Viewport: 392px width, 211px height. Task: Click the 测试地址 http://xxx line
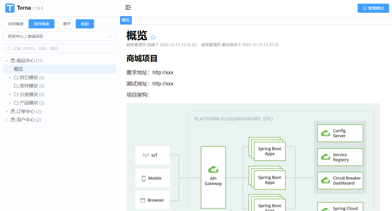pos(150,84)
